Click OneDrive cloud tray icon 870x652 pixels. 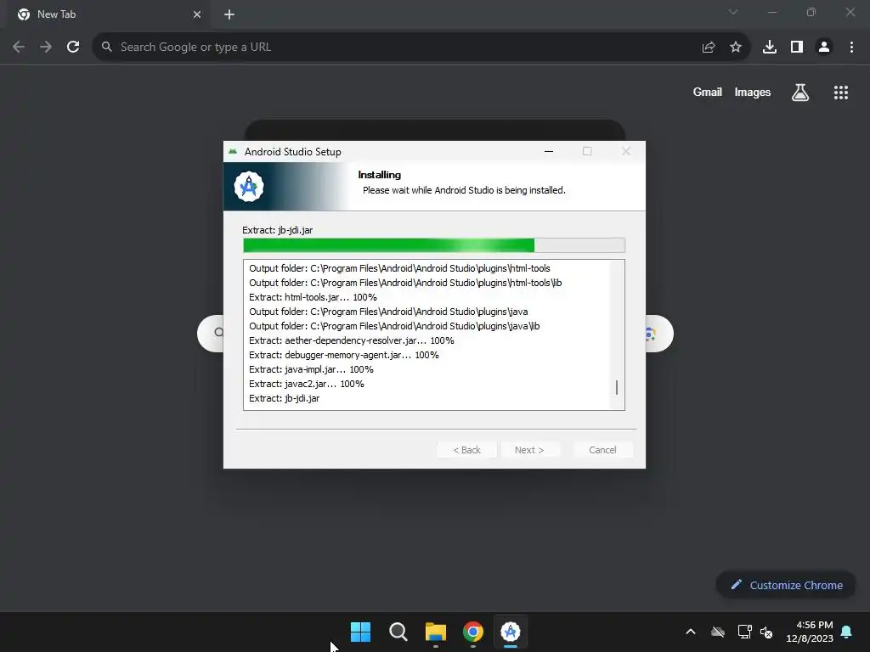click(x=718, y=632)
